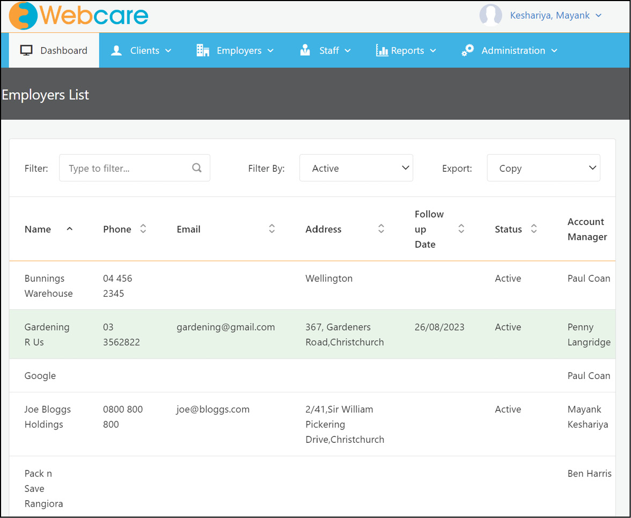Viewport: 631px width, 518px height.
Task: Click the Penny Langridge account manager cell
Action: pyautogui.click(x=589, y=334)
